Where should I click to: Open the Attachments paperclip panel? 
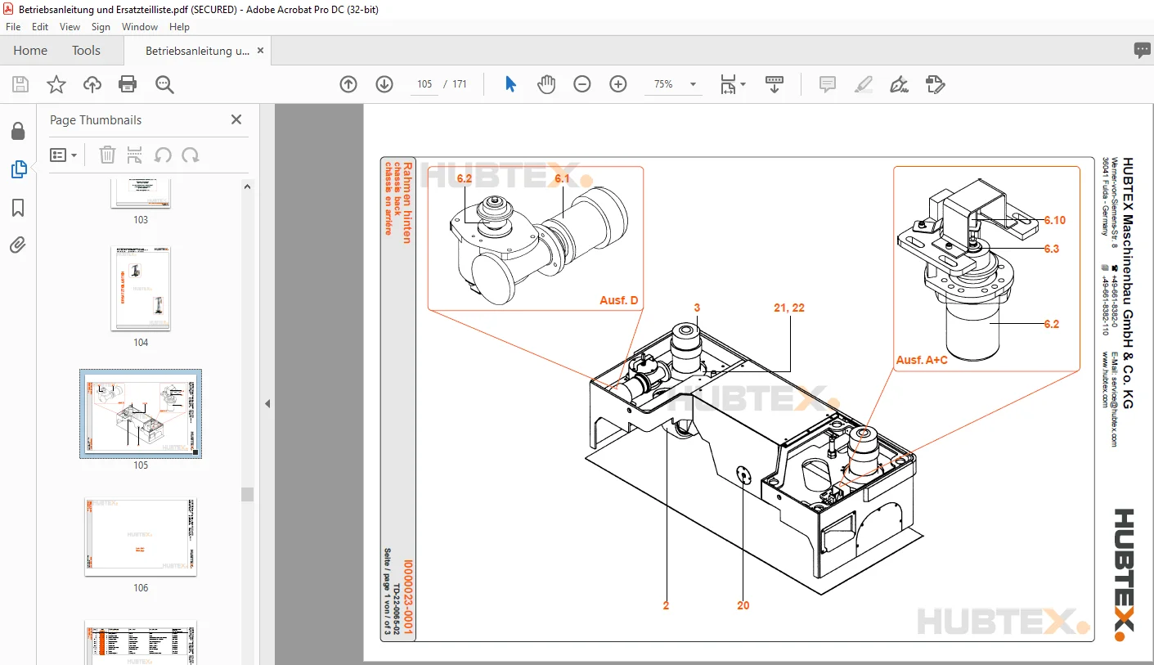click(x=18, y=245)
